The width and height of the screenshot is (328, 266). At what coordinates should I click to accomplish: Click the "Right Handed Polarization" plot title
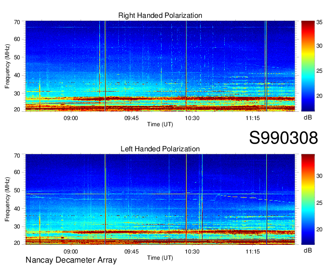(160, 15)
